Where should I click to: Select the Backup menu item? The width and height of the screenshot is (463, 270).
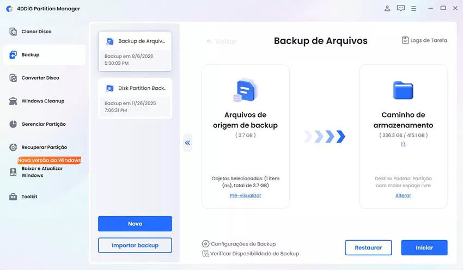point(45,54)
